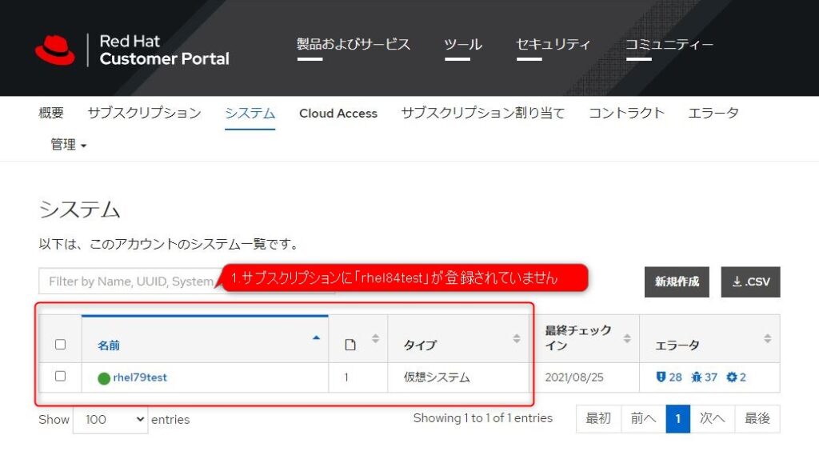Click the security advisories shield icon showing 28
The height and width of the screenshot is (475, 819).
point(662,377)
